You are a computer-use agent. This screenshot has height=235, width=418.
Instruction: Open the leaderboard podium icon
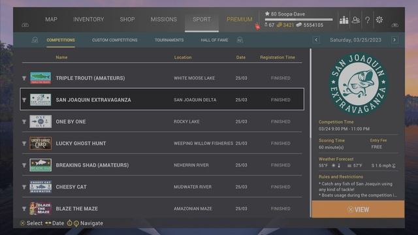coord(344,20)
